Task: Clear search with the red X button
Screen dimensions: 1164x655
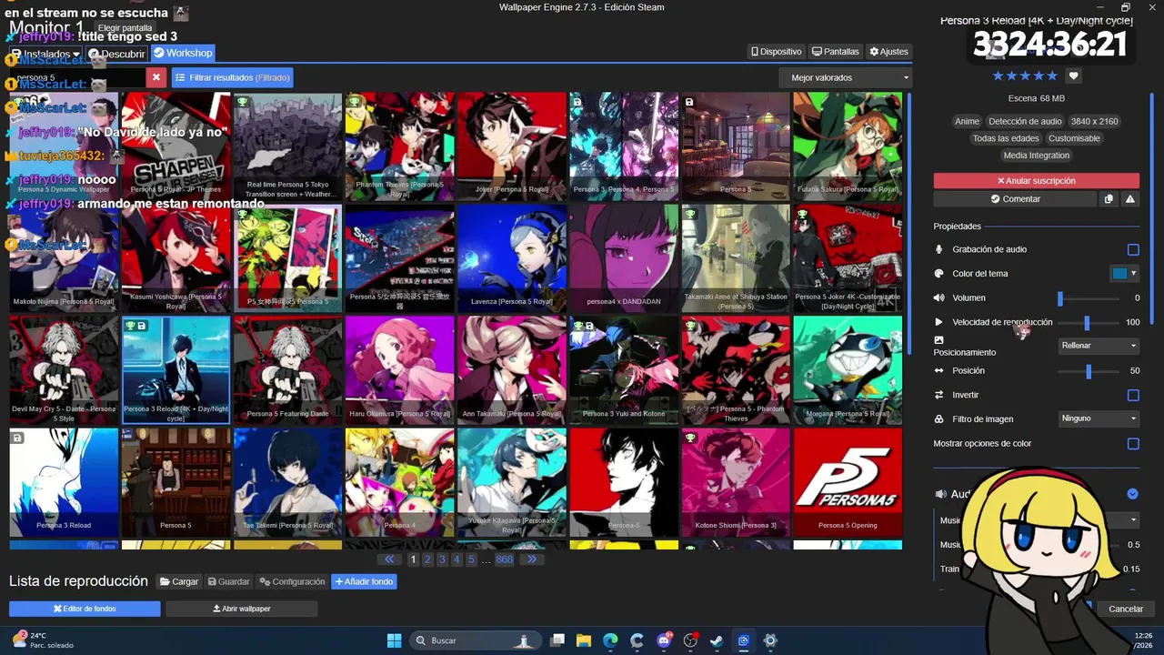Action: [156, 77]
